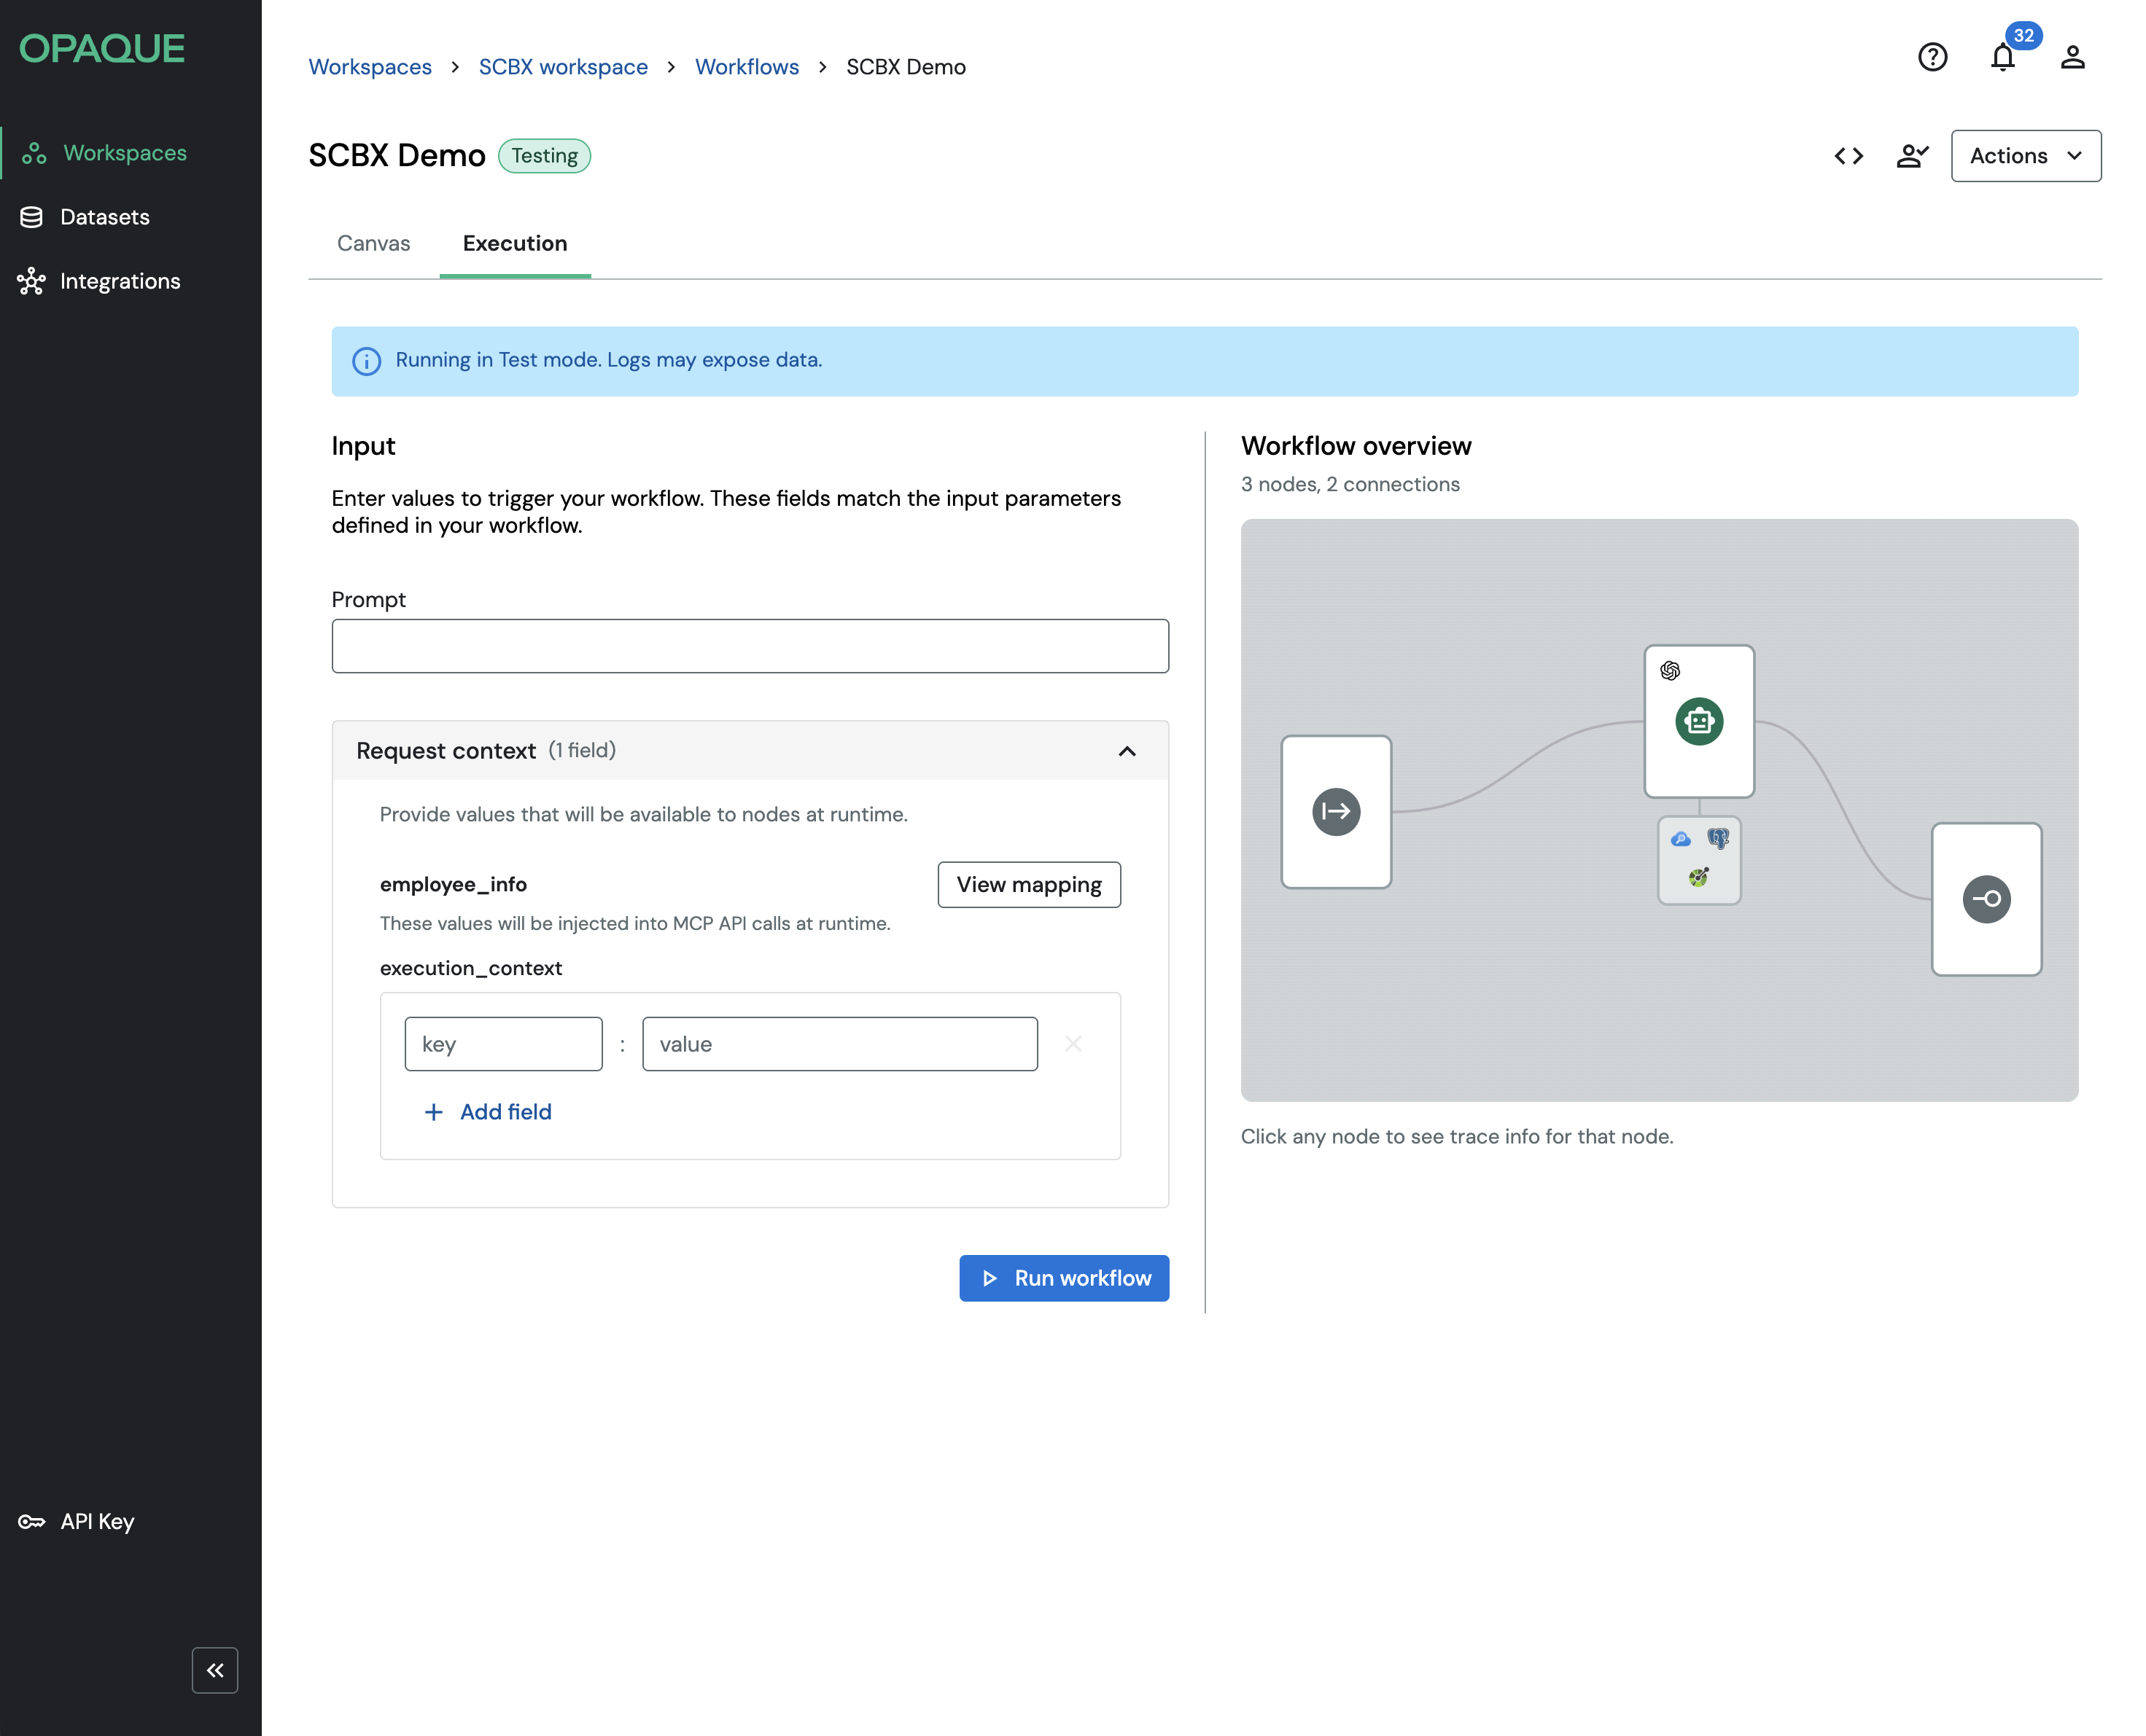Open the notifications bell icon

click(2002, 57)
